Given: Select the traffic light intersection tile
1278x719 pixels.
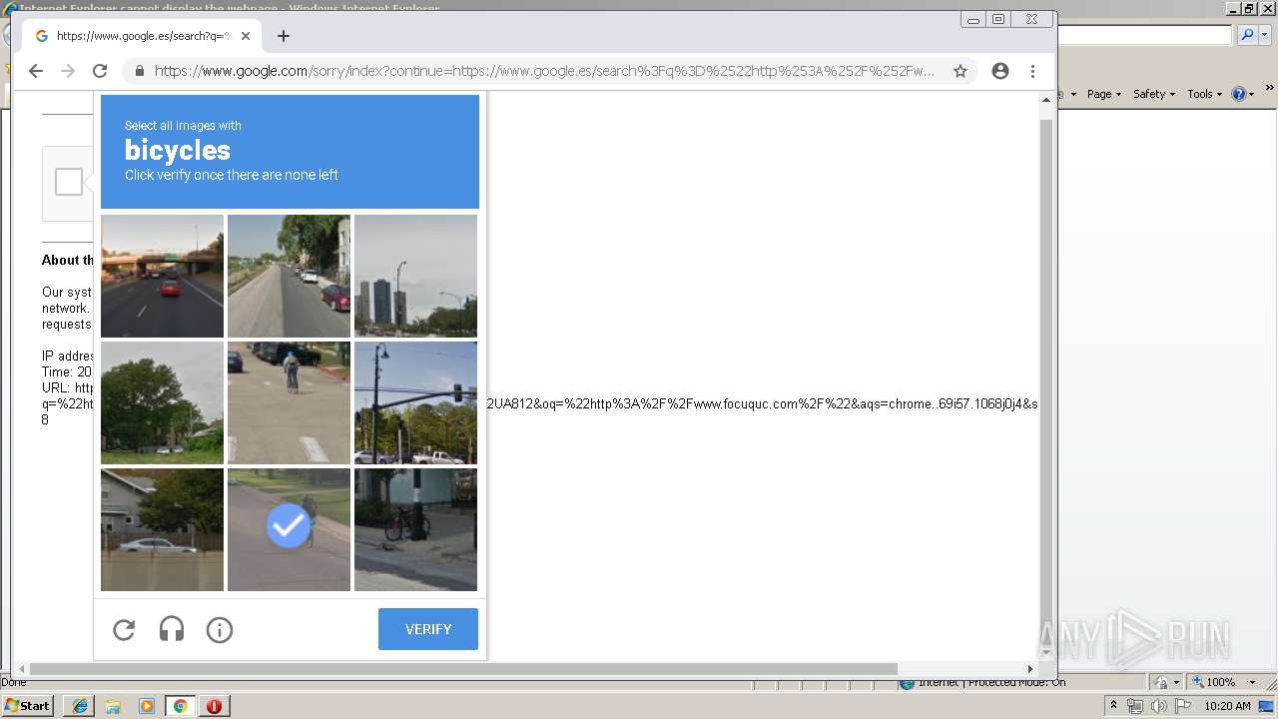Looking at the screenshot, I should [415, 402].
